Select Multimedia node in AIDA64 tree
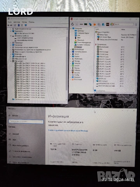The width and height of the screenshot is (140, 187). tap(79, 59)
